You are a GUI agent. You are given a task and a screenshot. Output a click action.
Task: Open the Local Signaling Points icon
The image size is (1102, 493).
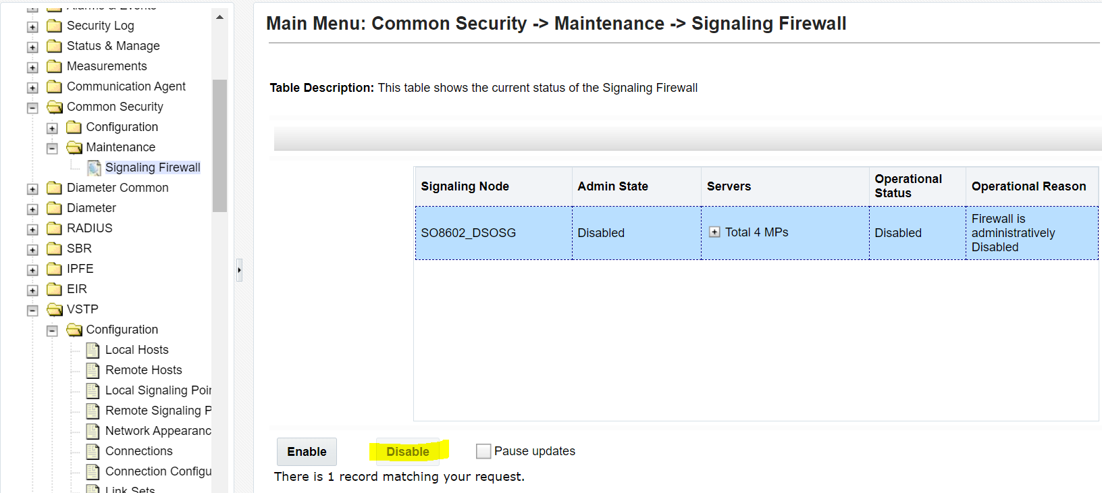pos(92,390)
